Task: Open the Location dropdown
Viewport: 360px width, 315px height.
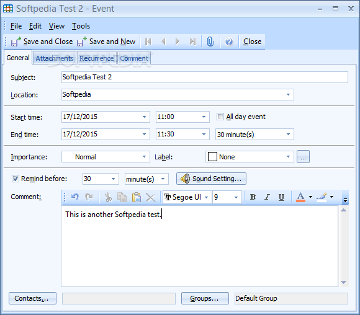Action: [x=288, y=94]
